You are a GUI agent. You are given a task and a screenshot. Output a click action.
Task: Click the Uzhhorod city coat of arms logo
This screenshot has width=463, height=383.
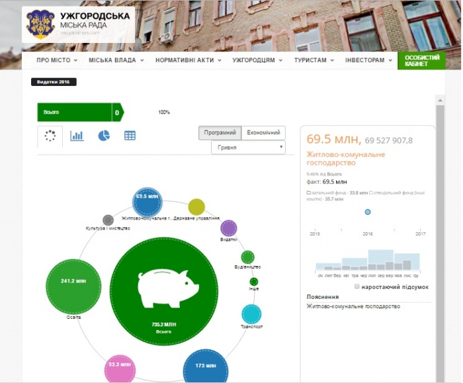(x=41, y=24)
